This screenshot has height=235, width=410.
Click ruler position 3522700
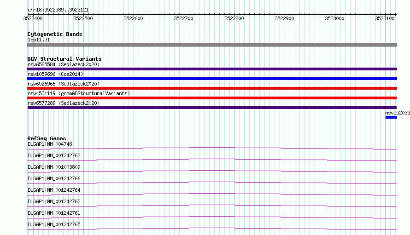183,18
